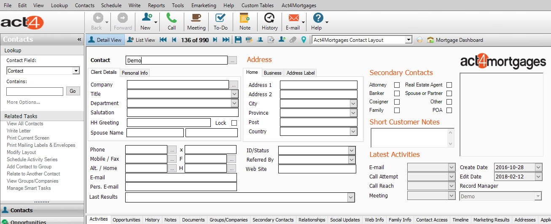551x224 pixels.
Task: Open the Last Results dropdown
Action: pos(351,197)
